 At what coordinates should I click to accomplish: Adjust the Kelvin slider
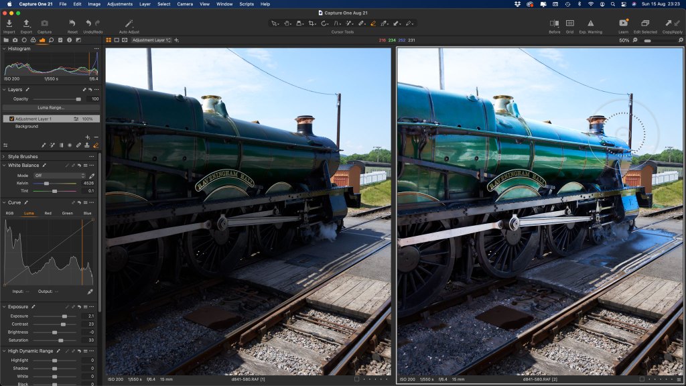(55, 184)
